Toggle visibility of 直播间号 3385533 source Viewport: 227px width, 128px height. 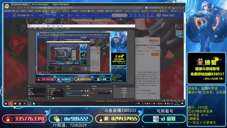(48, 90)
